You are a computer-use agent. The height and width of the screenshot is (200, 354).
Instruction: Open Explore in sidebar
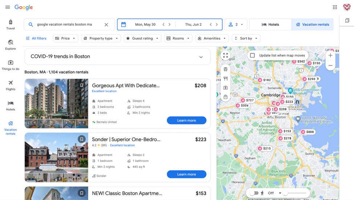(11, 45)
